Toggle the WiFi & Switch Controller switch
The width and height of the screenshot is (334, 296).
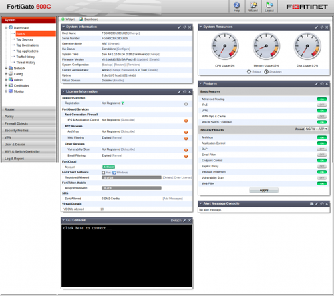click(322, 122)
